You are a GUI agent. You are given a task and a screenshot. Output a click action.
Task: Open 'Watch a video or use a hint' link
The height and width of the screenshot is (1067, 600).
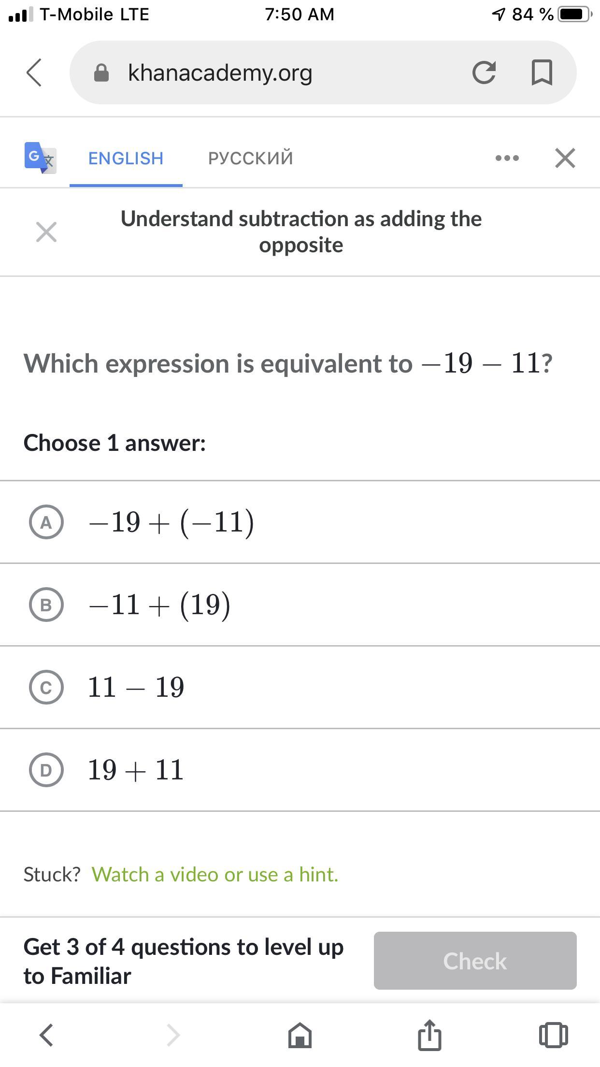coord(215,874)
